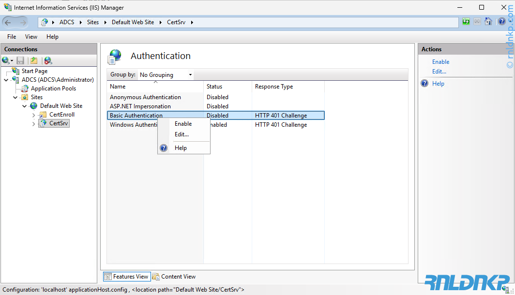Collapse the Default Web Site node
This screenshot has width=515, height=295.
tap(25, 106)
